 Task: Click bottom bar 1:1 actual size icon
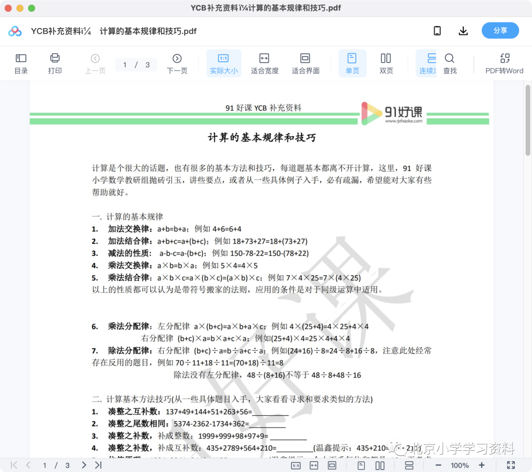tap(296, 466)
